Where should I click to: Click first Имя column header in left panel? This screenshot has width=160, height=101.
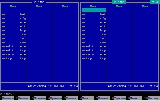pyautogui.click(x=13, y=6)
